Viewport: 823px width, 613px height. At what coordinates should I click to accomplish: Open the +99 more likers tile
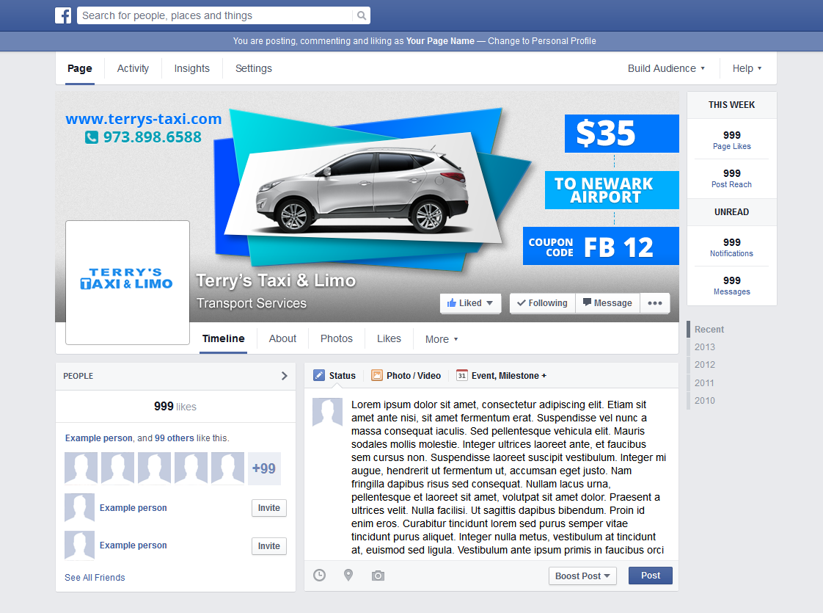(264, 468)
